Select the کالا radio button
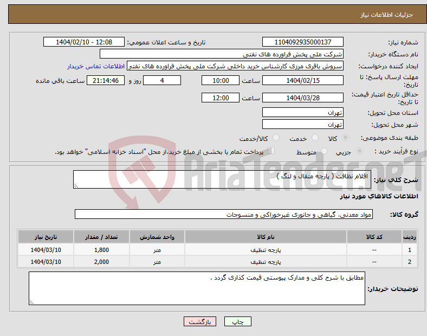Image resolution: width=427 pixels, height=336 pixels. pos(345,138)
